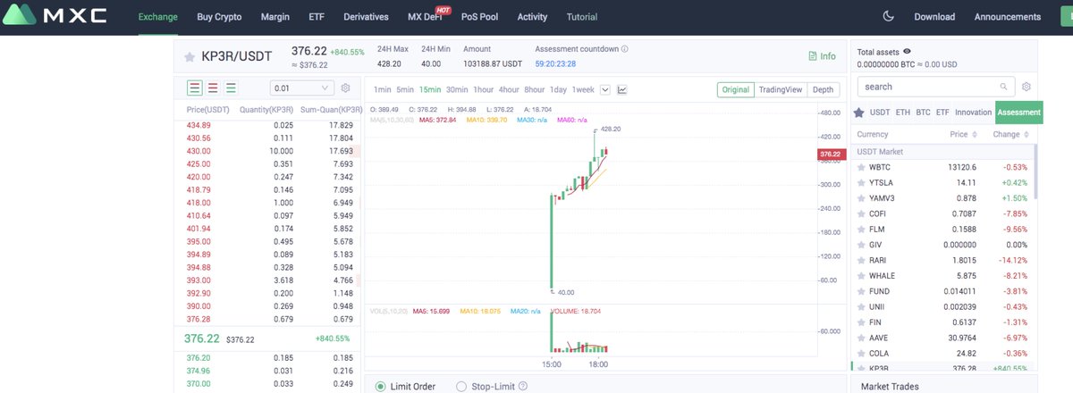
Task: Click the 376.22 price axis marker
Action: [x=831, y=155]
